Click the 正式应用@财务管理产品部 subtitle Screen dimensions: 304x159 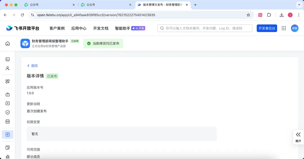[49, 46]
